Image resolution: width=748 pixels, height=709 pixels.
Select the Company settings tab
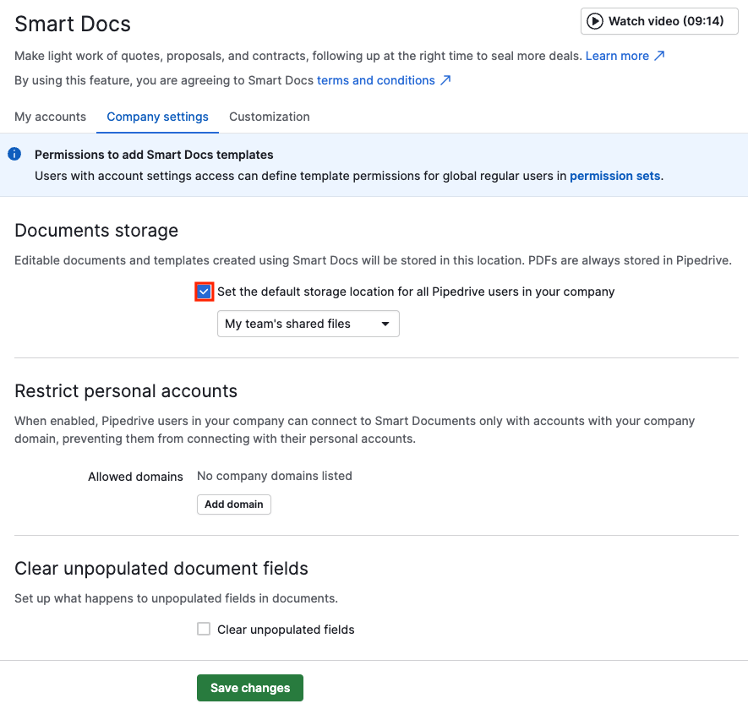coord(157,117)
